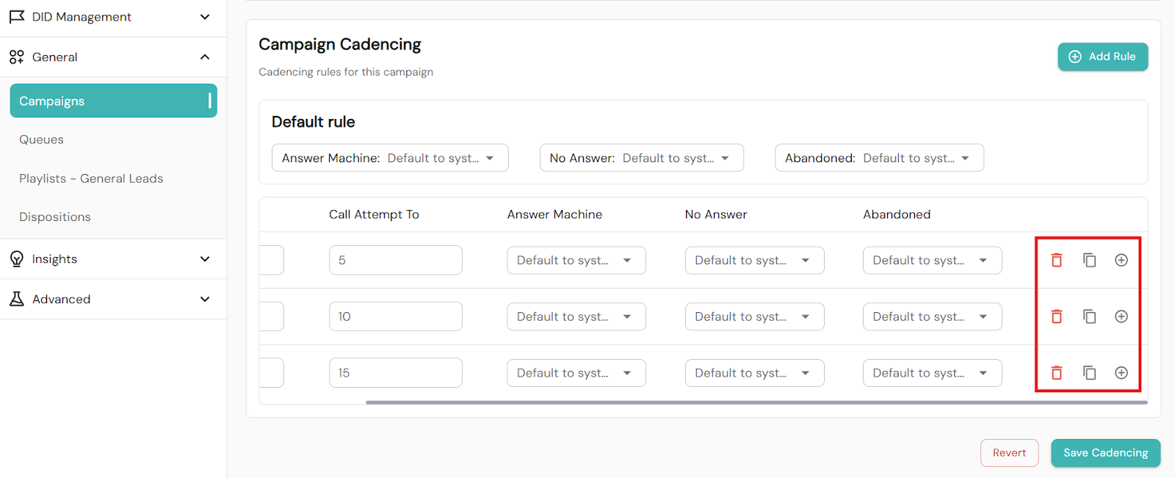Duplicate the rule with call attempt 10
Screen dimensions: 1175x478
pos(1089,316)
